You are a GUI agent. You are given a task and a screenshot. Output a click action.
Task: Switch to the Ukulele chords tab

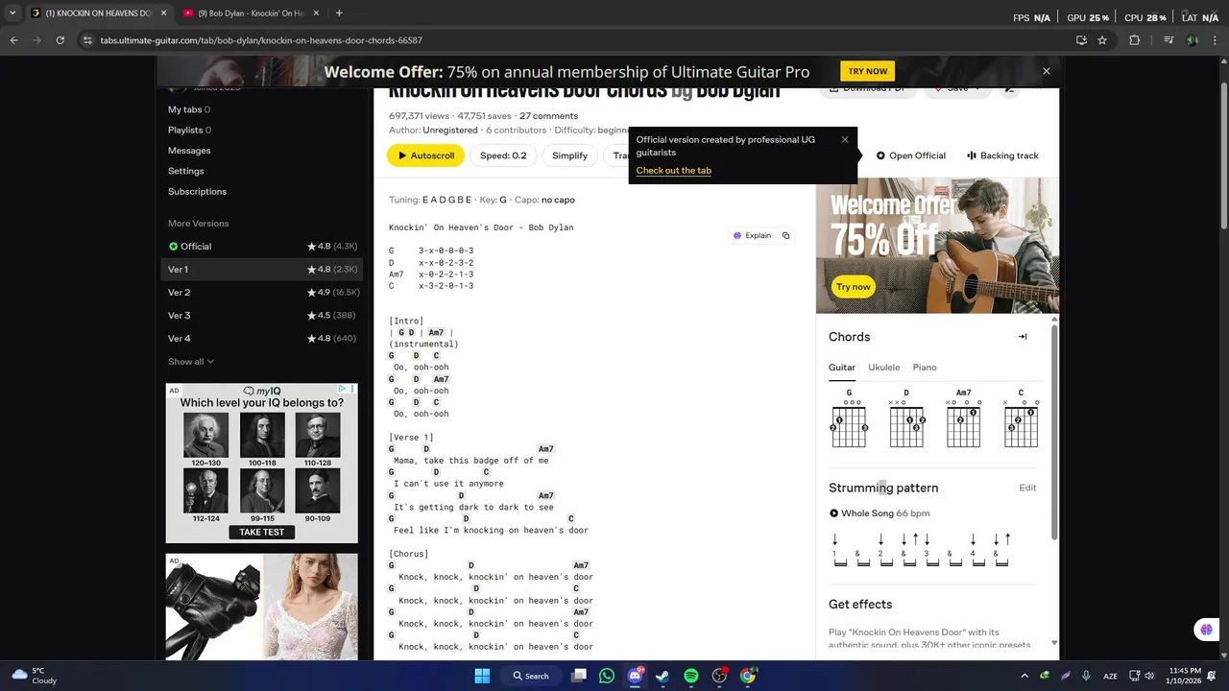884,368
